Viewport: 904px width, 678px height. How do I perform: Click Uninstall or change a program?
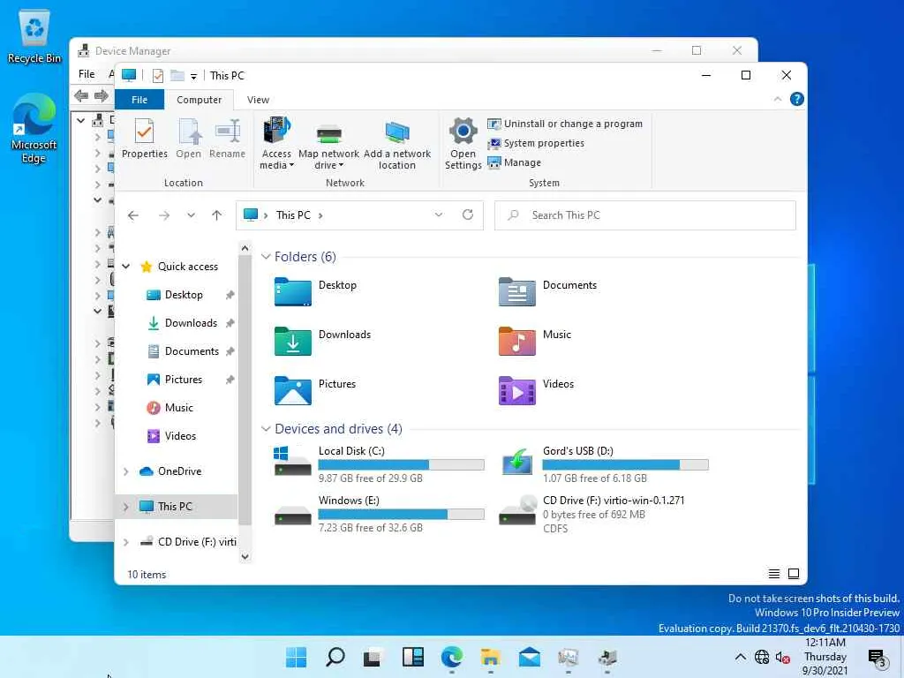[x=565, y=124]
